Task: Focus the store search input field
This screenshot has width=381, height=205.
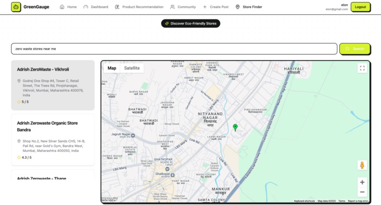Action: (x=174, y=49)
